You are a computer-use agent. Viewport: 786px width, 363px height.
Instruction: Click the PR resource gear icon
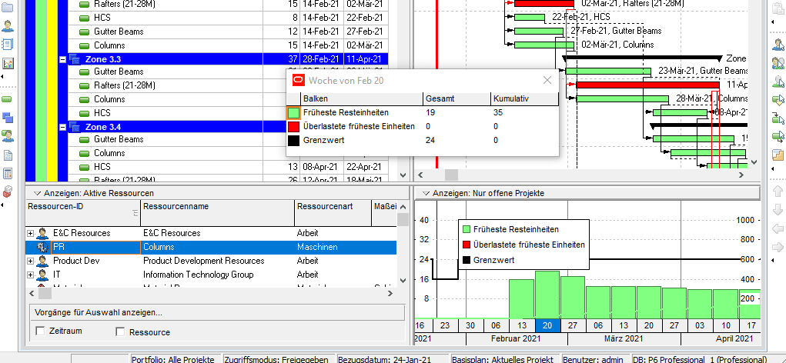point(42,247)
